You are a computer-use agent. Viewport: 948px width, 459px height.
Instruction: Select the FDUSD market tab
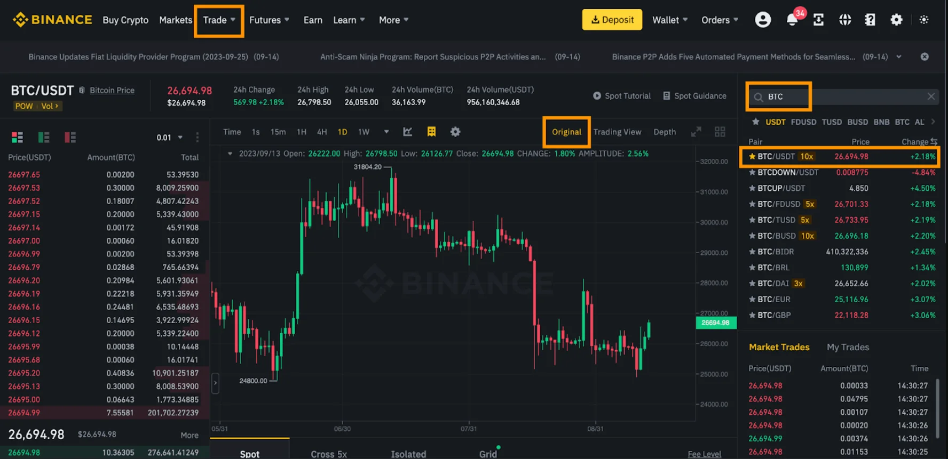(803, 122)
